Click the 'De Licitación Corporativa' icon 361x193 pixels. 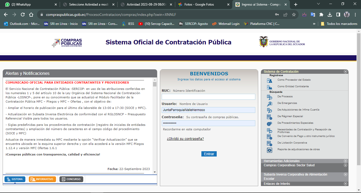pos(269,143)
